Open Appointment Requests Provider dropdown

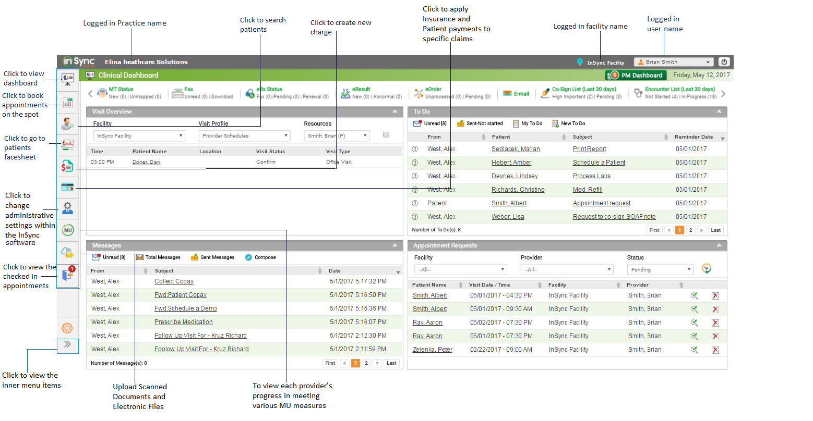(x=567, y=269)
